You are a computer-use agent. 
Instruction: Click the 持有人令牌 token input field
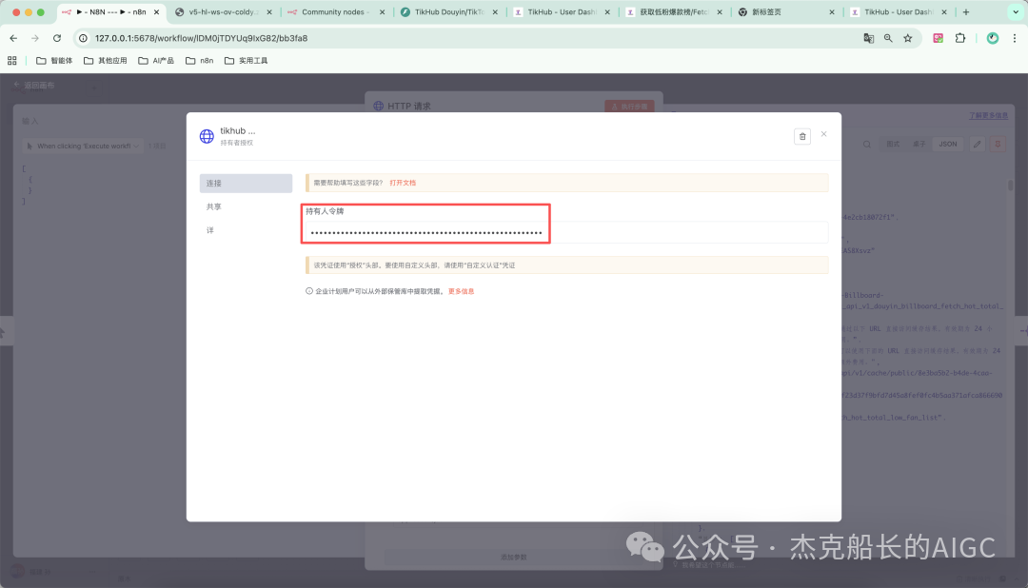pos(566,232)
